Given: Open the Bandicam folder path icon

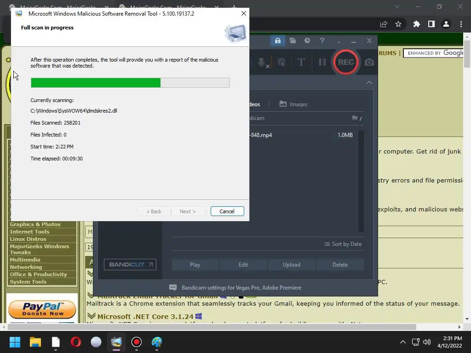Looking at the screenshot, I should 355,118.
